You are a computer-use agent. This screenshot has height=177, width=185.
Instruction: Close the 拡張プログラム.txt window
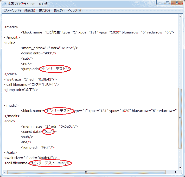point(177,3)
